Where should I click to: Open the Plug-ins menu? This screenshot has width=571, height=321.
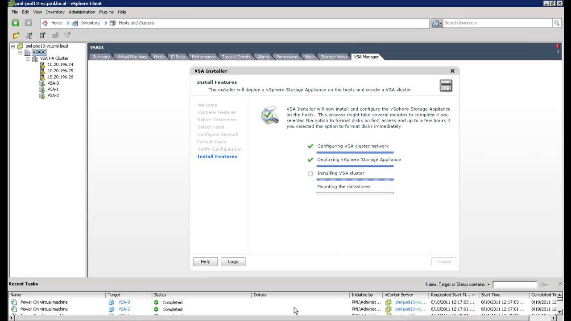[x=106, y=12]
